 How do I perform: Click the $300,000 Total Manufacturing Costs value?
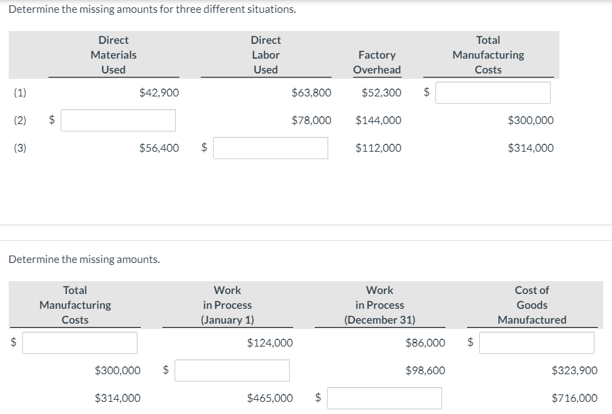click(x=531, y=120)
